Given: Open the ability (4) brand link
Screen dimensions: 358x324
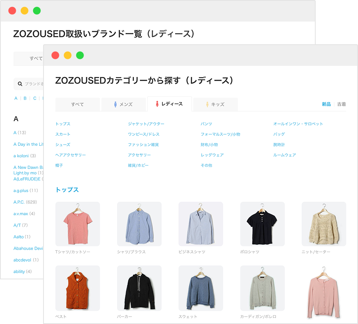Looking at the screenshot, I should 23,272.
